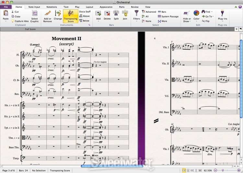Screen dimensions: 243x173
Task: Click the 62.50% zoom percentage readout
Action: click(x=208, y=170)
